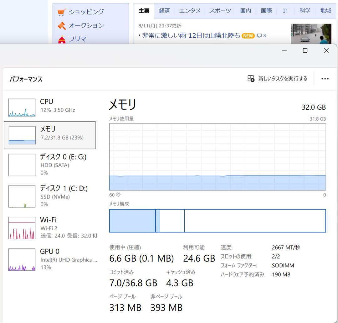
Task: Switch to the 経済 news tab
Action: click(x=165, y=10)
